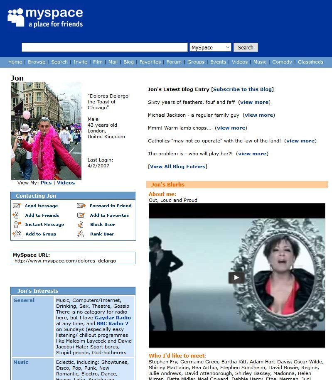The width and height of the screenshot is (332, 380).
Task: Click the 'a place for friends' tagline
Action: click(56, 24)
